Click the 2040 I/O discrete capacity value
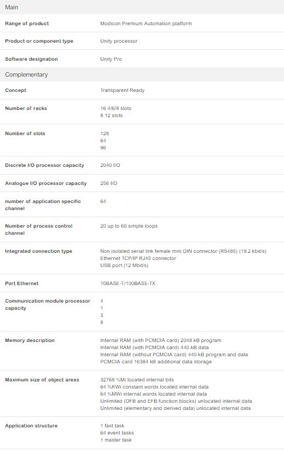 tap(110, 165)
